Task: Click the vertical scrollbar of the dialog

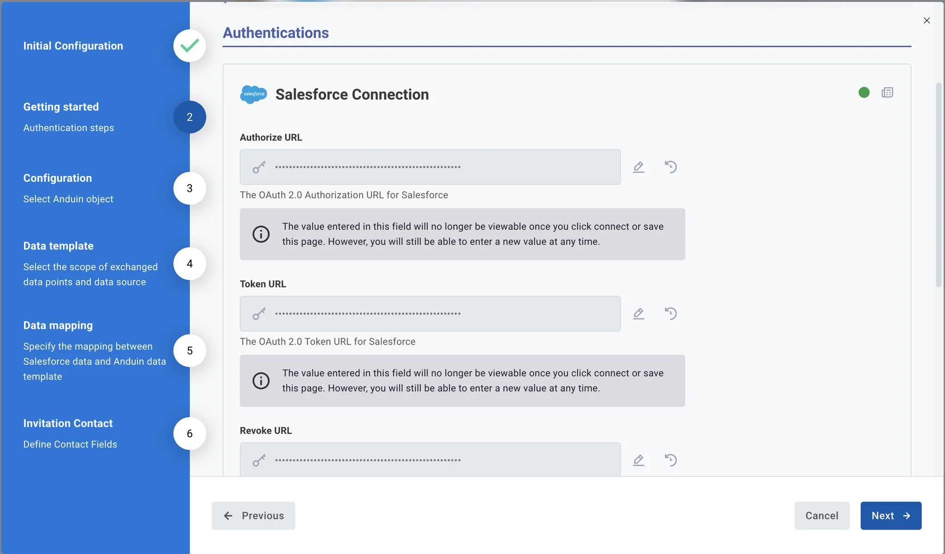Action: [x=939, y=185]
